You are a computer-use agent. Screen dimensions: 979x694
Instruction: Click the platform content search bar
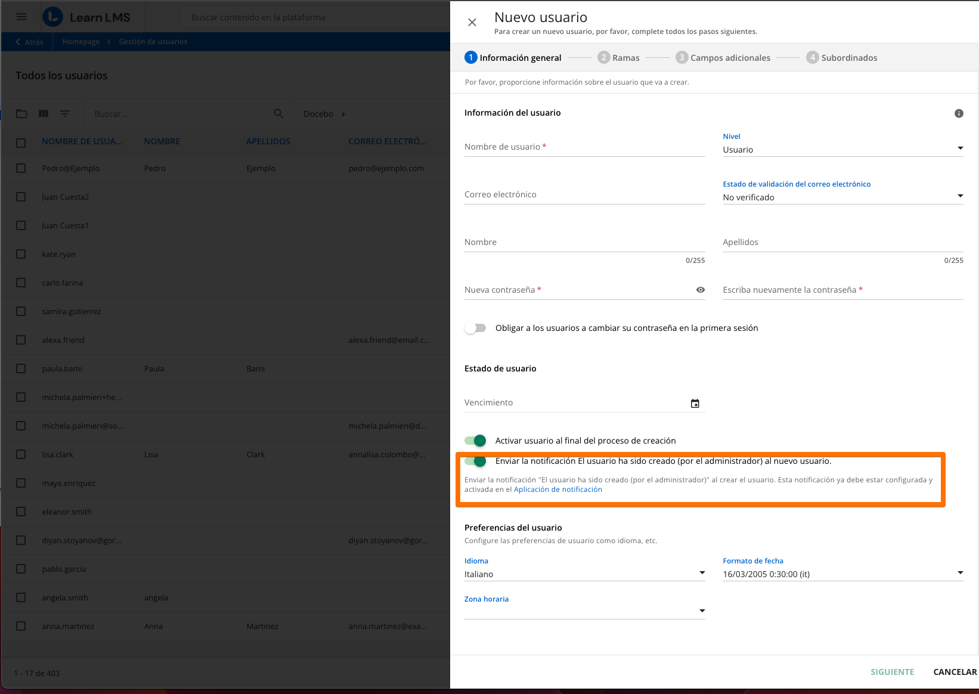tap(316, 17)
